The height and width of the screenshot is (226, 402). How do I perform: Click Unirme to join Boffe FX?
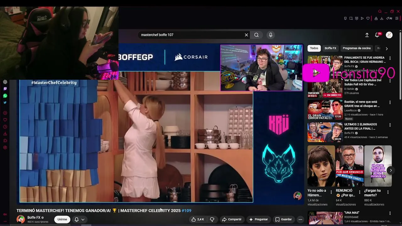click(x=62, y=219)
